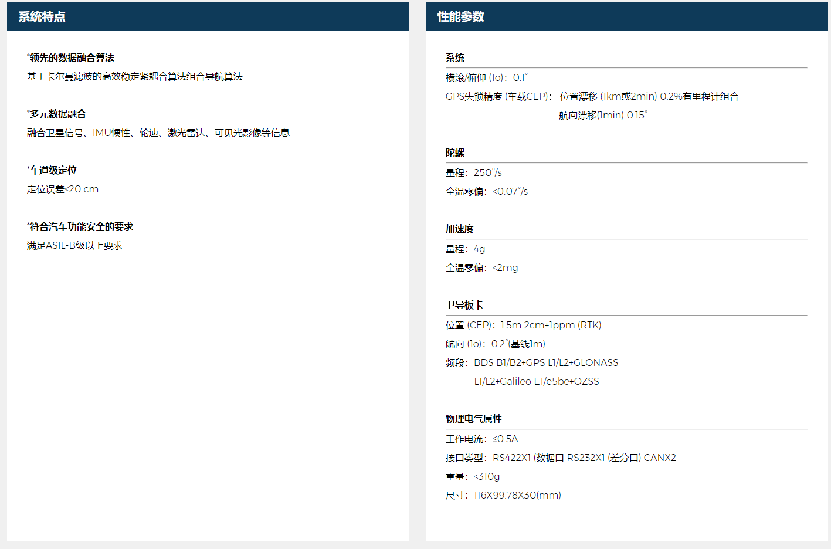Image resolution: width=831 pixels, height=549 pixels.
Task: Click the 卫导板卡 section title
Action: click(x=464, y=305)
